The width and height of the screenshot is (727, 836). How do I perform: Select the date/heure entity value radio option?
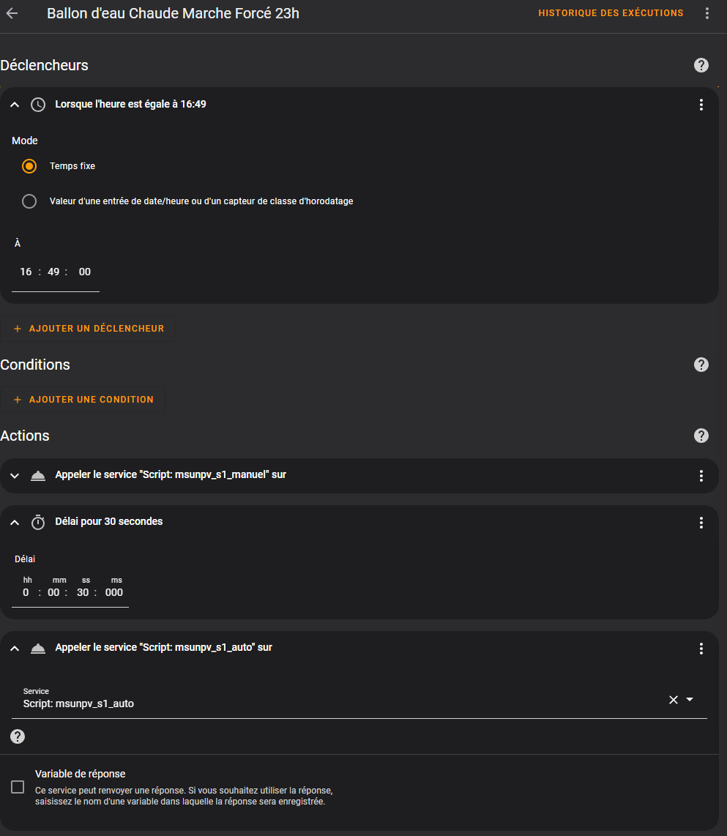click(29, 201)
